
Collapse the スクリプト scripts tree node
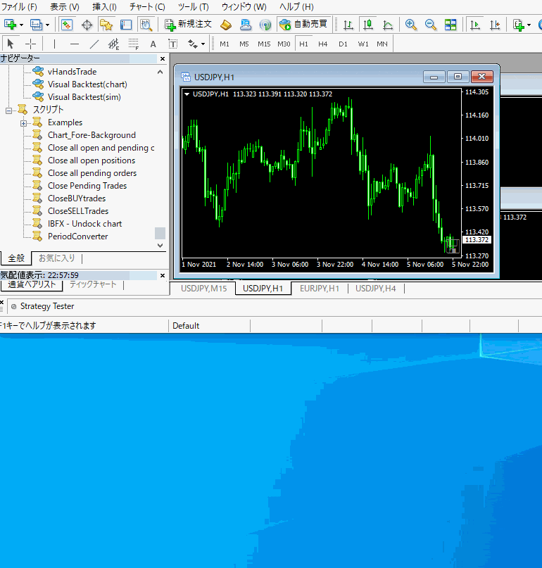tap(9, 111)
